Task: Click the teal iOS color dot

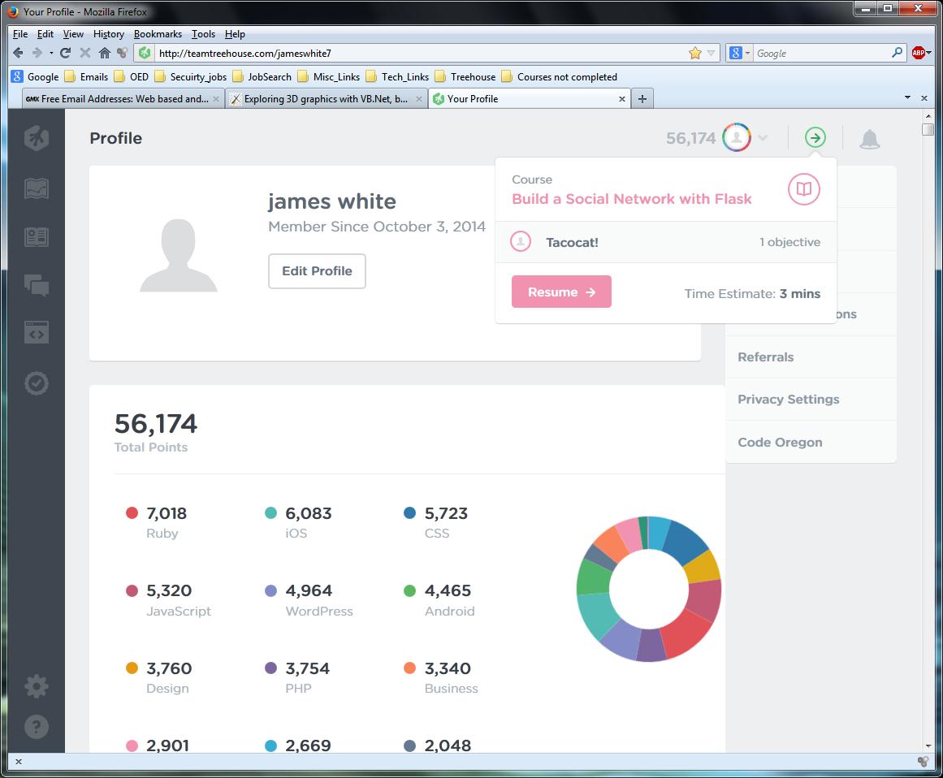Action: click(x=270, y=513)
